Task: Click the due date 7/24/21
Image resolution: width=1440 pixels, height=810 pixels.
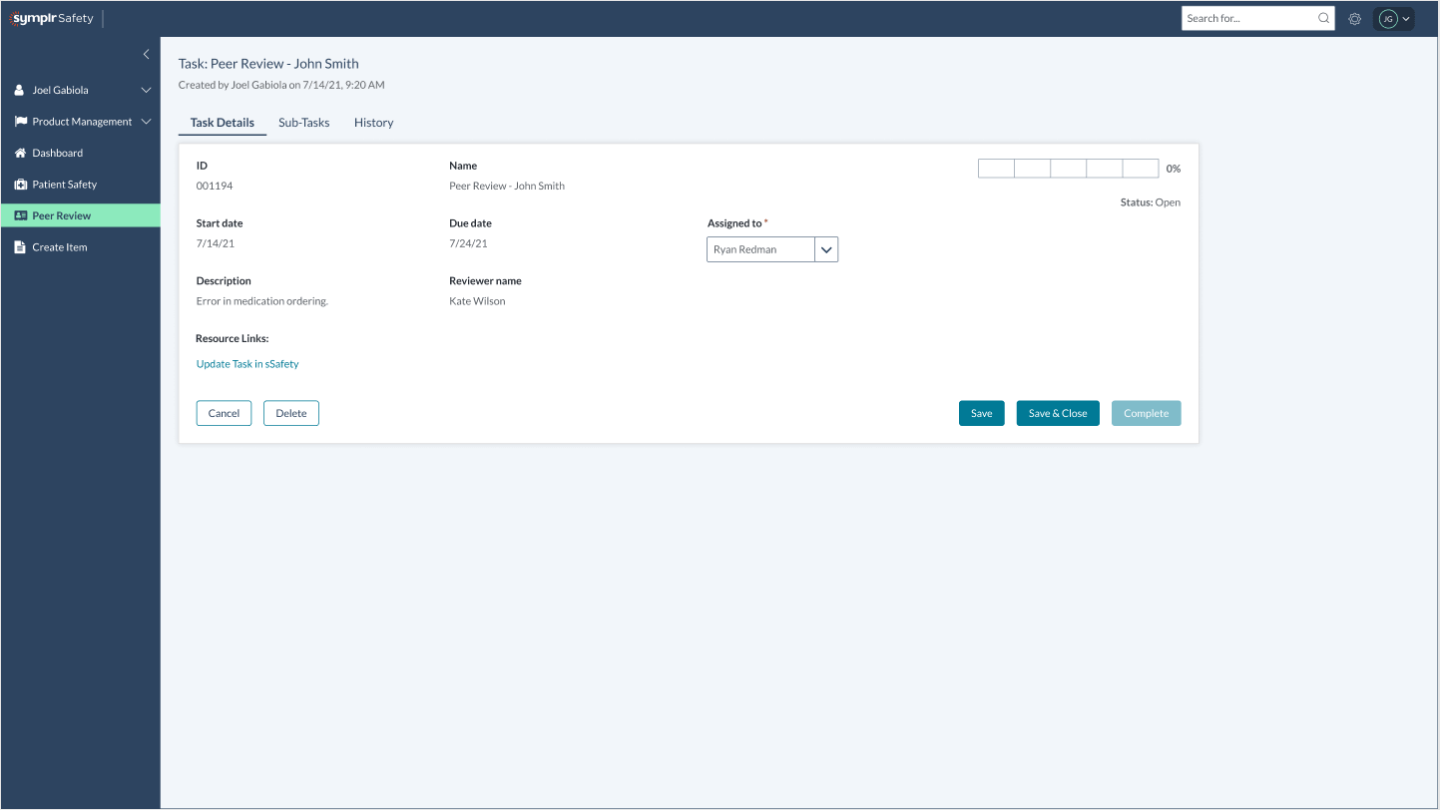Action: point(468,243)
